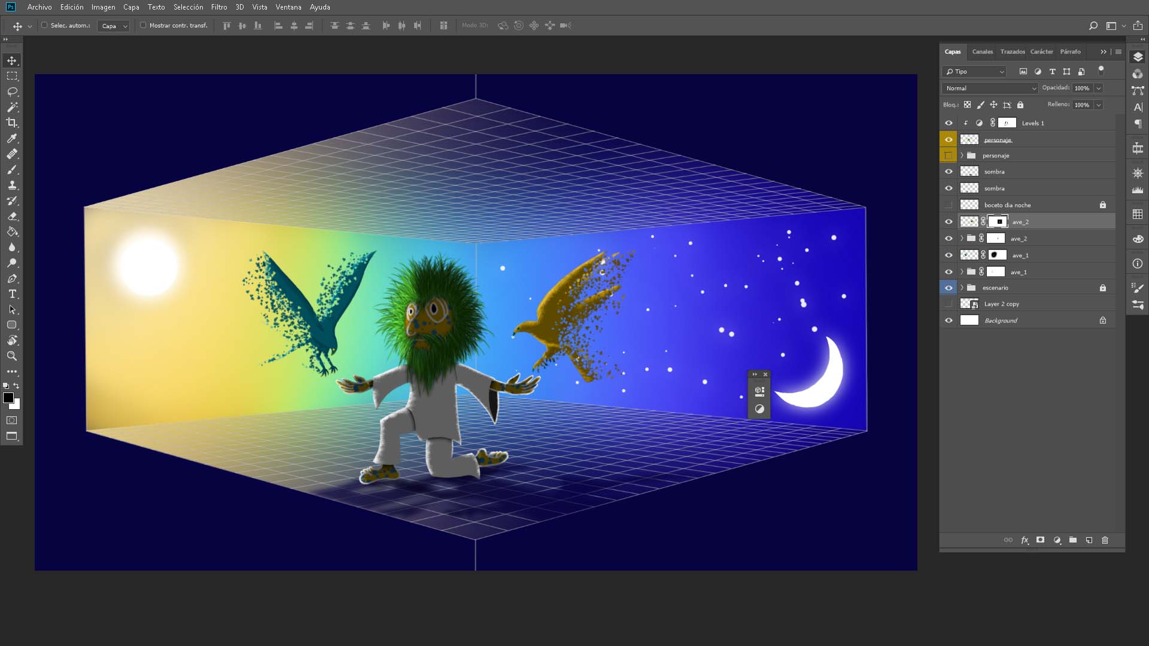Select the Horizontal Type tool

[x=12, y=294]
